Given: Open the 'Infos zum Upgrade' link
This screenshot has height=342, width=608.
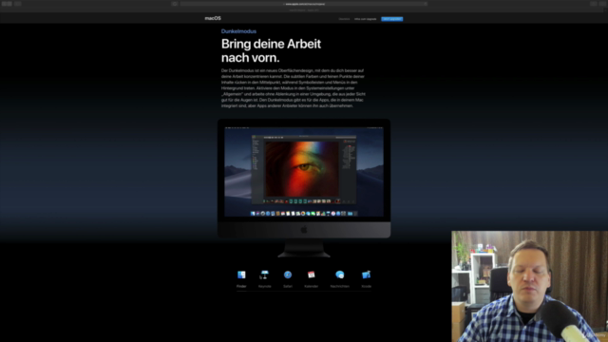Looking at the screenshot, I should point(365,19).
